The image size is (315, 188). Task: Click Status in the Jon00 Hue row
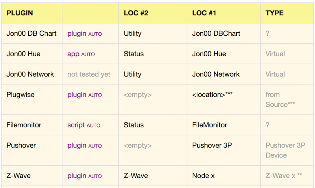coord(134,54)
